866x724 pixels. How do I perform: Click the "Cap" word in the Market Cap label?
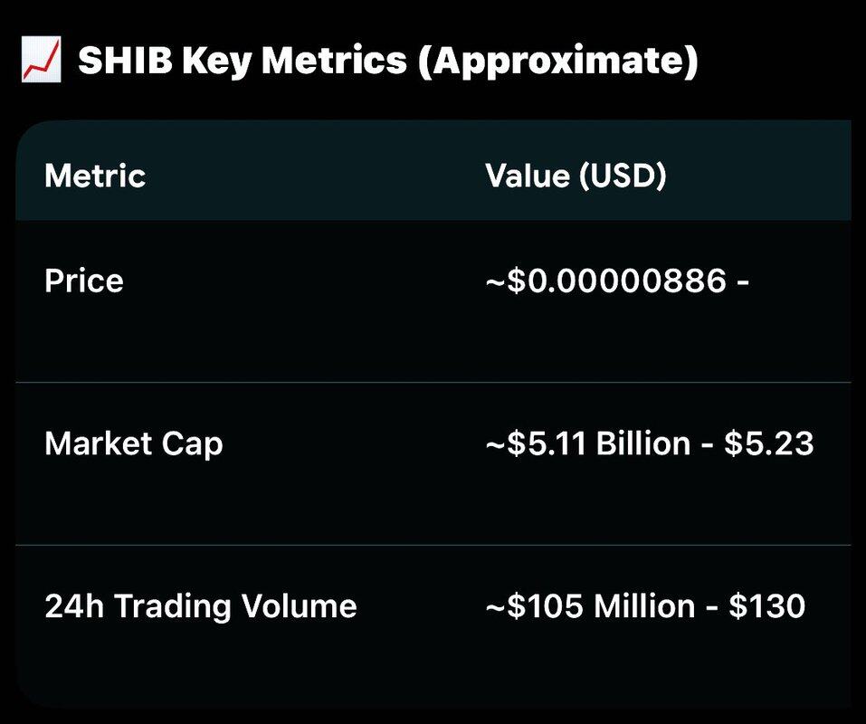point(195,444)
